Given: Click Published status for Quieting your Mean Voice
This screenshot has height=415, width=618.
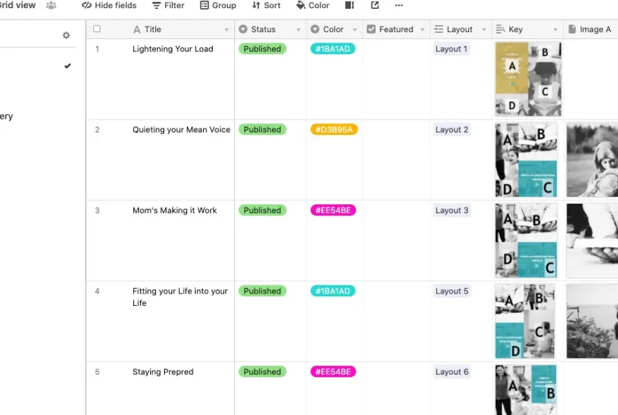Looking at the screenshot, I should (262, 130).
